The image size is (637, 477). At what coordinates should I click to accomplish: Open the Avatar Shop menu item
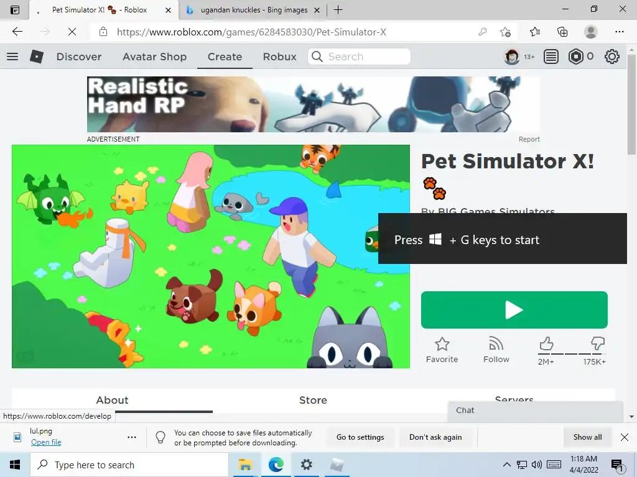pos(154,57)
